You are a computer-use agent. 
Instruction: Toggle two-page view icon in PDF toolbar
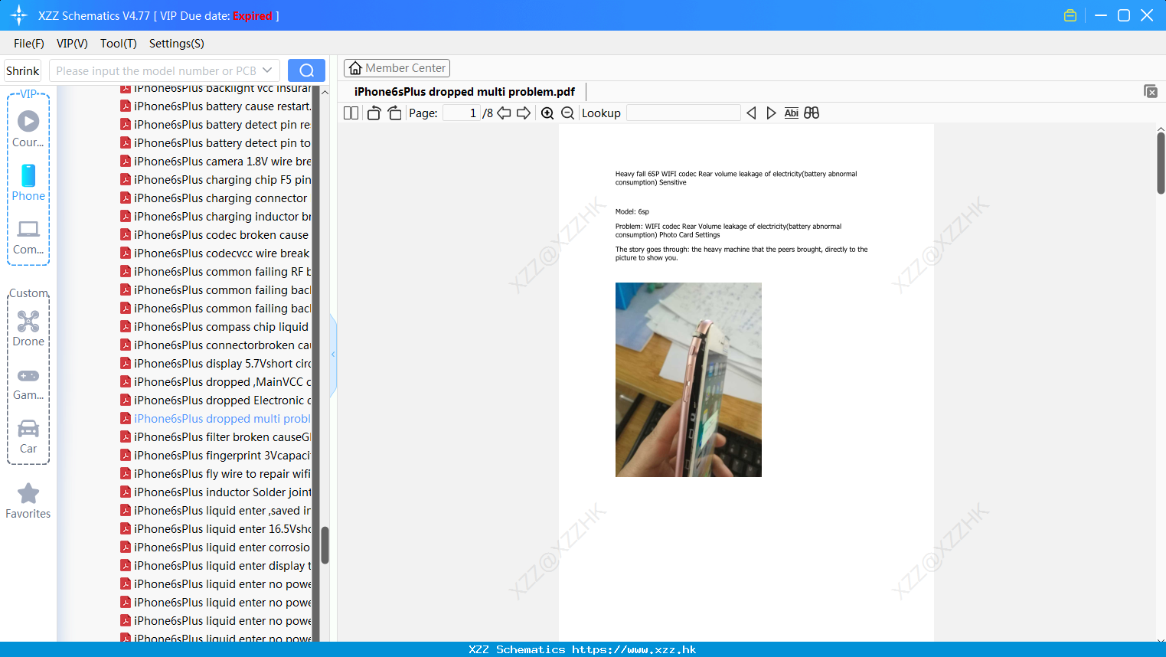pos(351,113)
